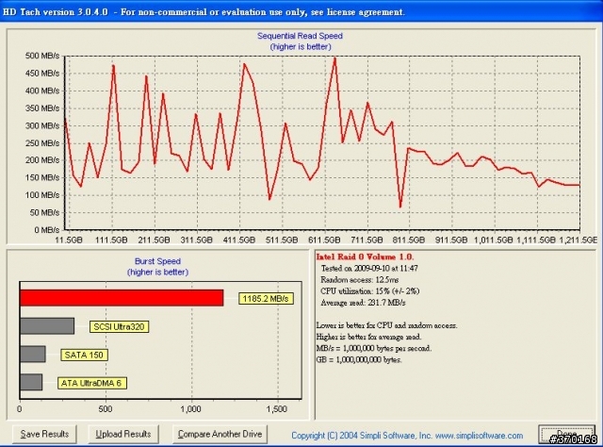Click the 511.5GB axis label

282,240
